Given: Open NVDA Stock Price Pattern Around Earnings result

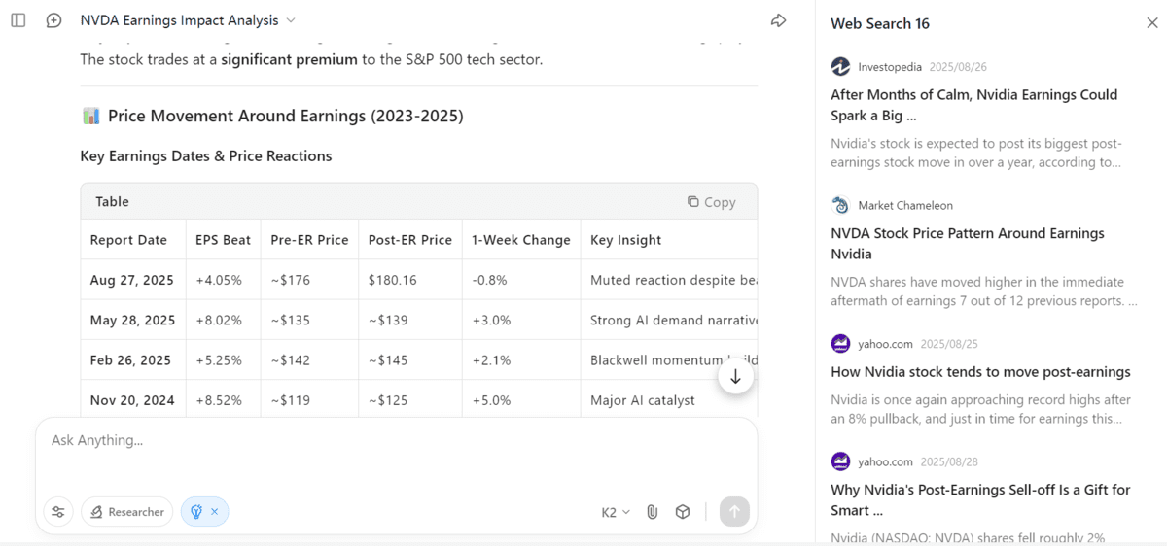Looking at the screenshot, I should point(967,243).
